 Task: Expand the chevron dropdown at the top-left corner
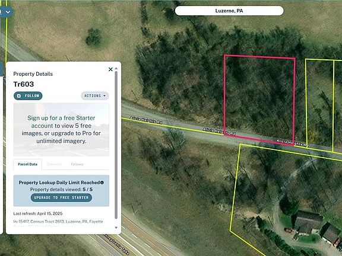[8, 12]
